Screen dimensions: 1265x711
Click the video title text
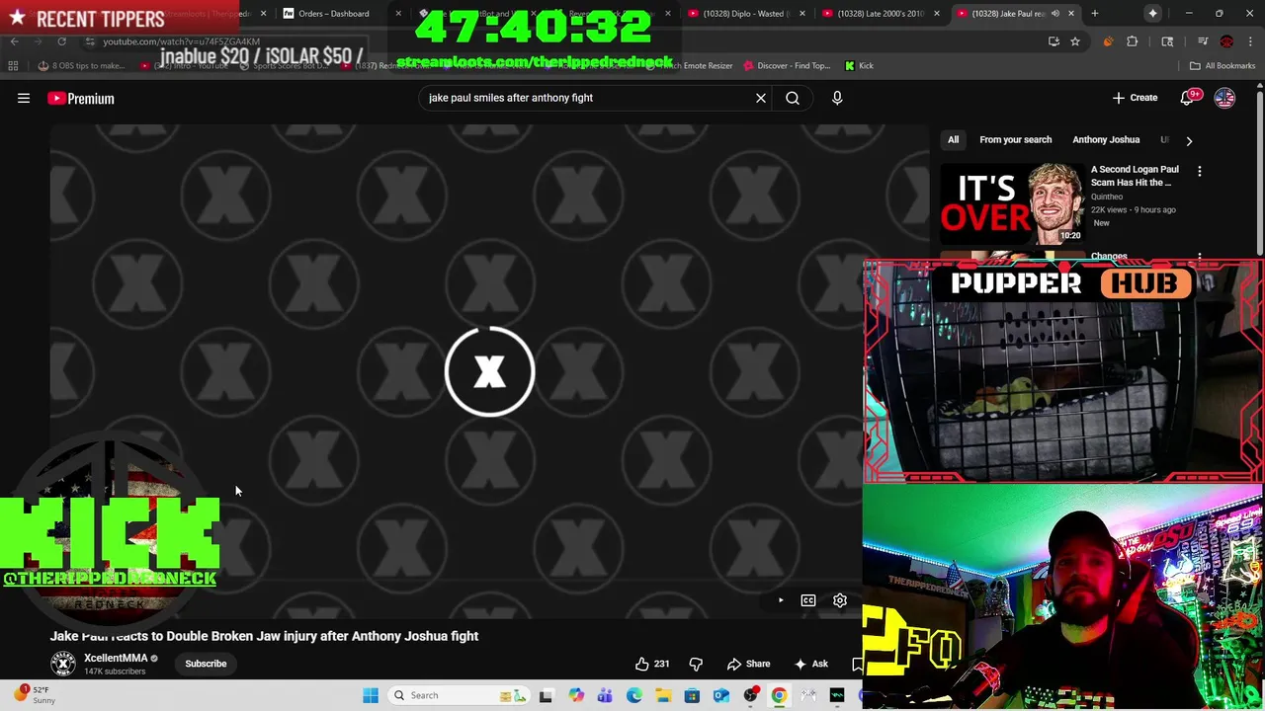[264, 636]
